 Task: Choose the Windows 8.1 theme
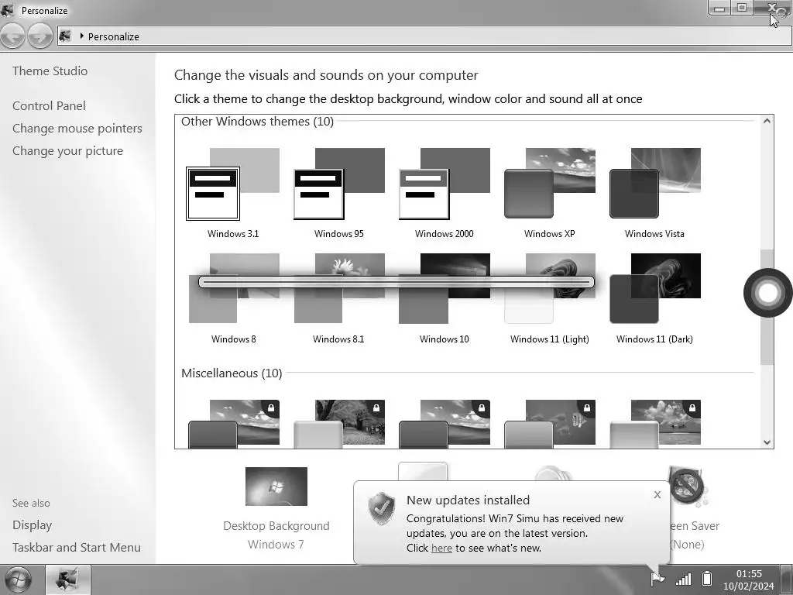click(339, 298)
